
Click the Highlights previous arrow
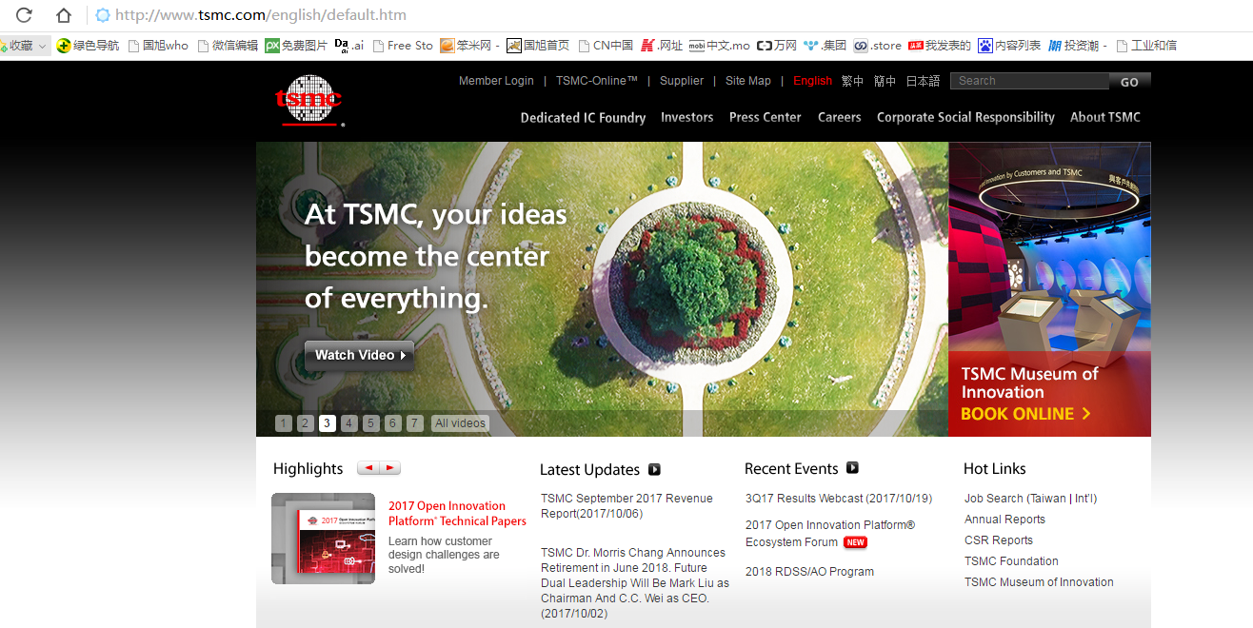coord(368,468)
